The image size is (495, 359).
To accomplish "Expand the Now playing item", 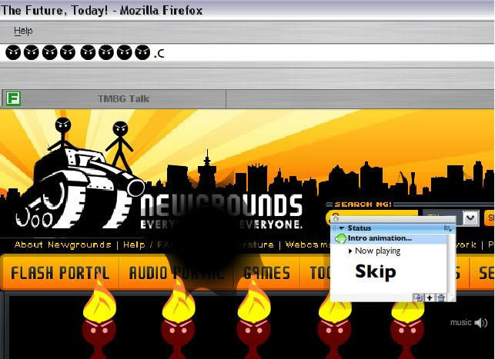I will tap(350, 251).
